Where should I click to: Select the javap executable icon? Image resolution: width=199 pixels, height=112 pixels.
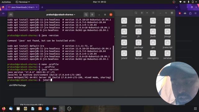[x=153, y=21]
